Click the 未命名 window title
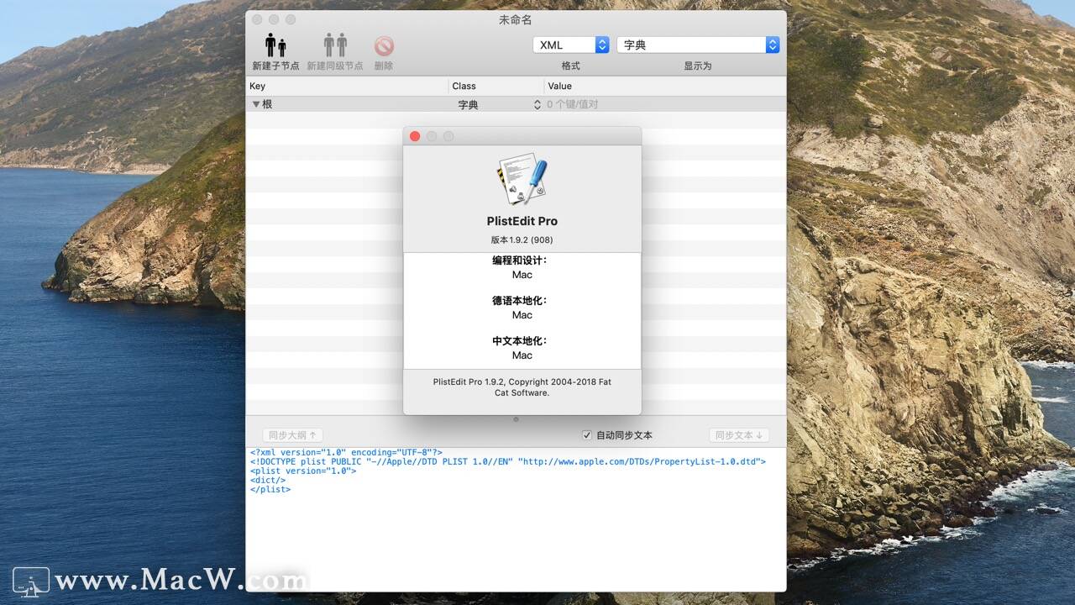The height and width of the screenshot is (605, 1075). (516, 19)
